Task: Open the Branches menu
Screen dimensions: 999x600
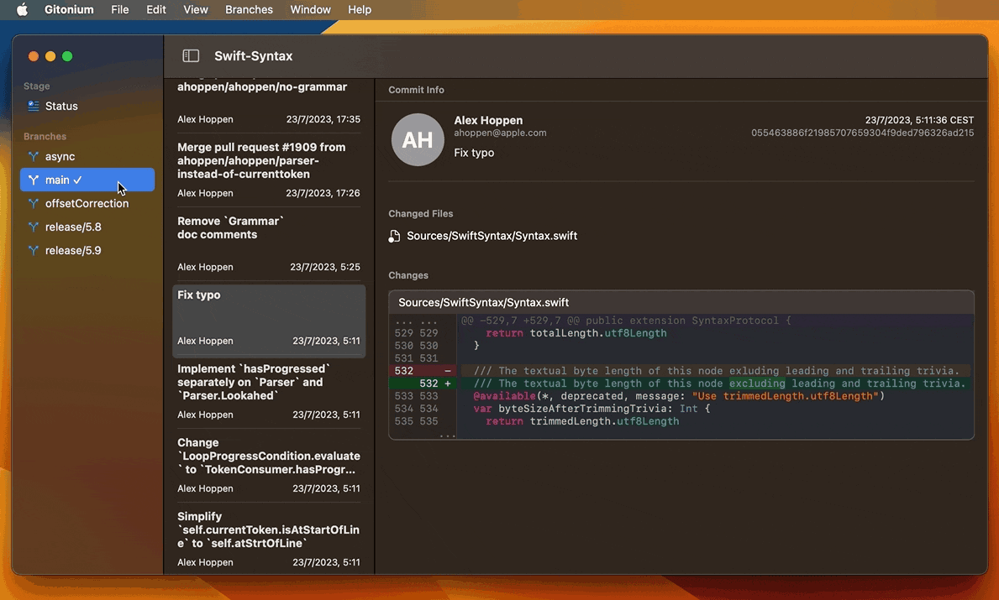Action: tap(249, 9)
